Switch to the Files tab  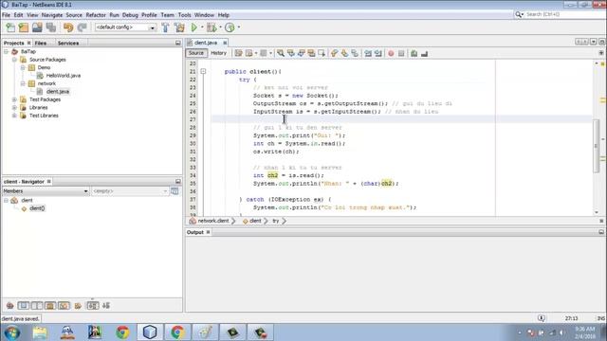tap(41, 43)
